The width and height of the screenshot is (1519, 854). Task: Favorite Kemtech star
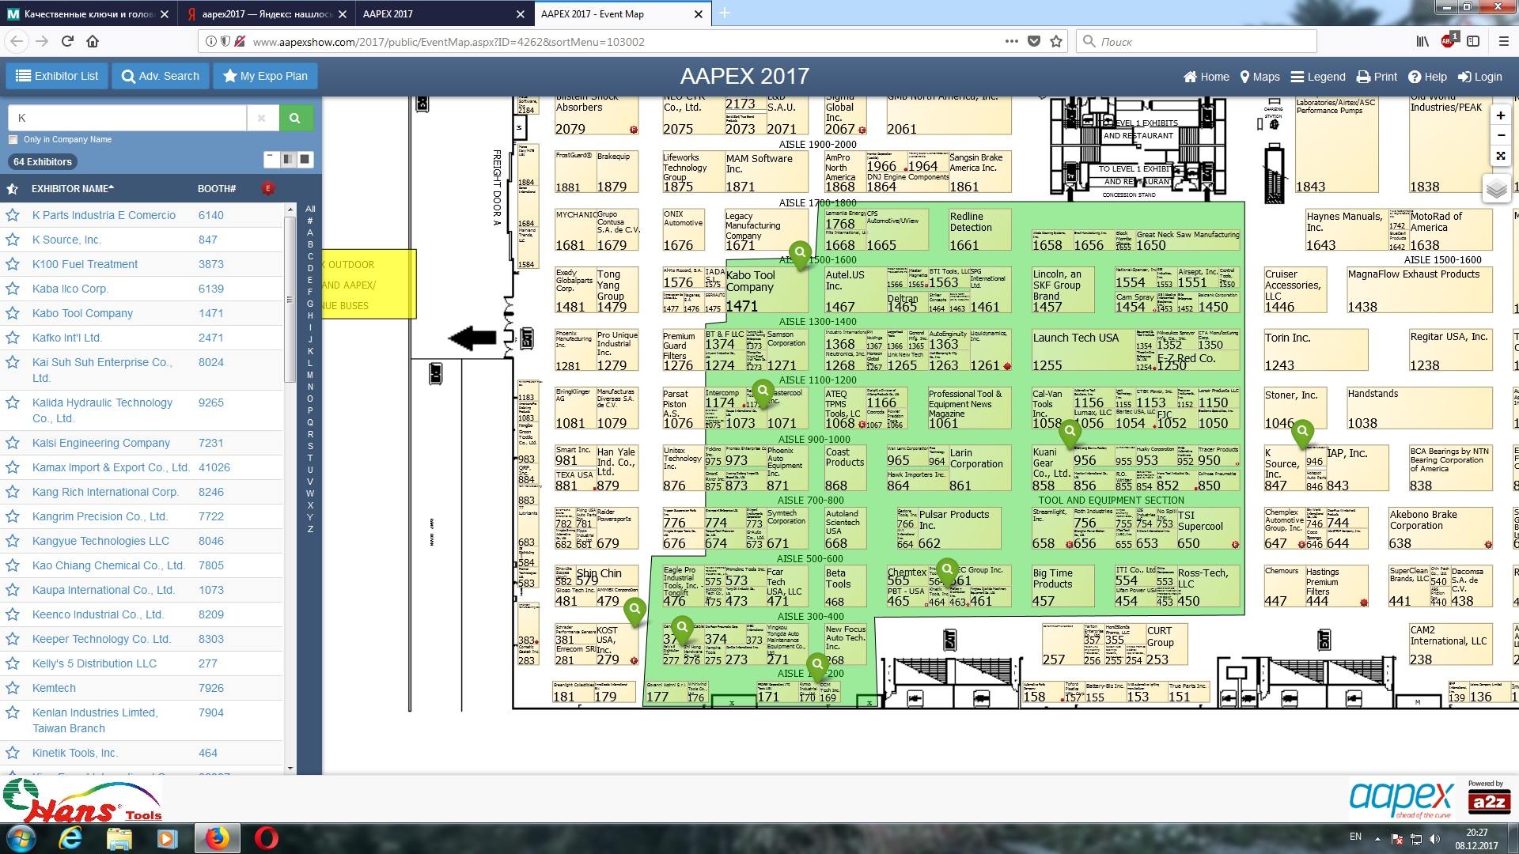13,688
